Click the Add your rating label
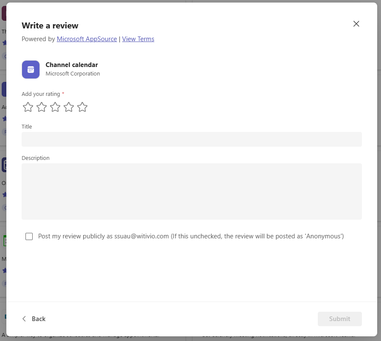The width and height of the screenshot is (381, 341). pyautogui.click(x=41, y=94)
